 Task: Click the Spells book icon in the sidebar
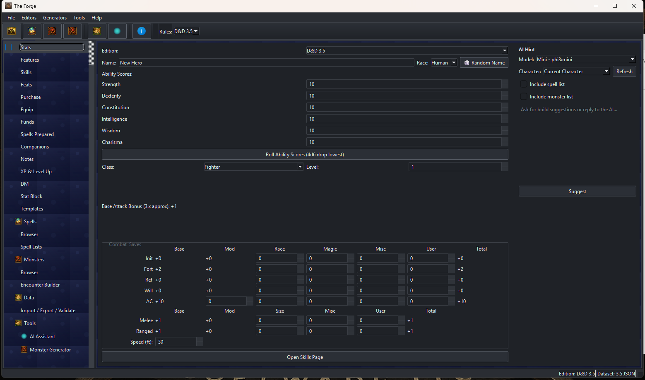coord(19,221)
